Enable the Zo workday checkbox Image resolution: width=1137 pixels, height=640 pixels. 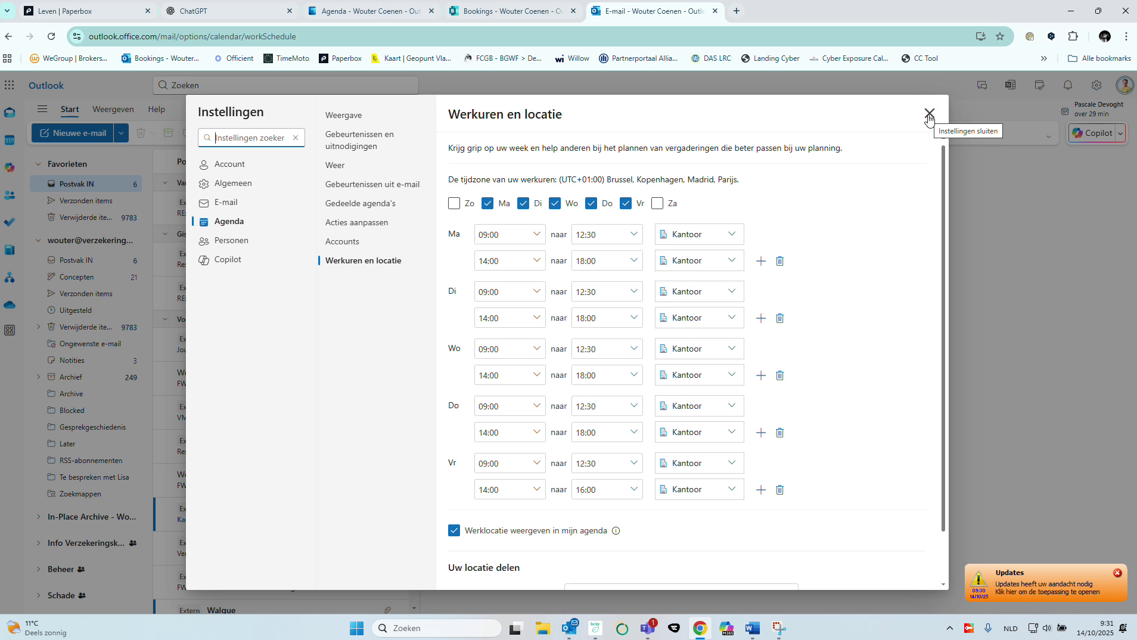[x=453, y=203]
